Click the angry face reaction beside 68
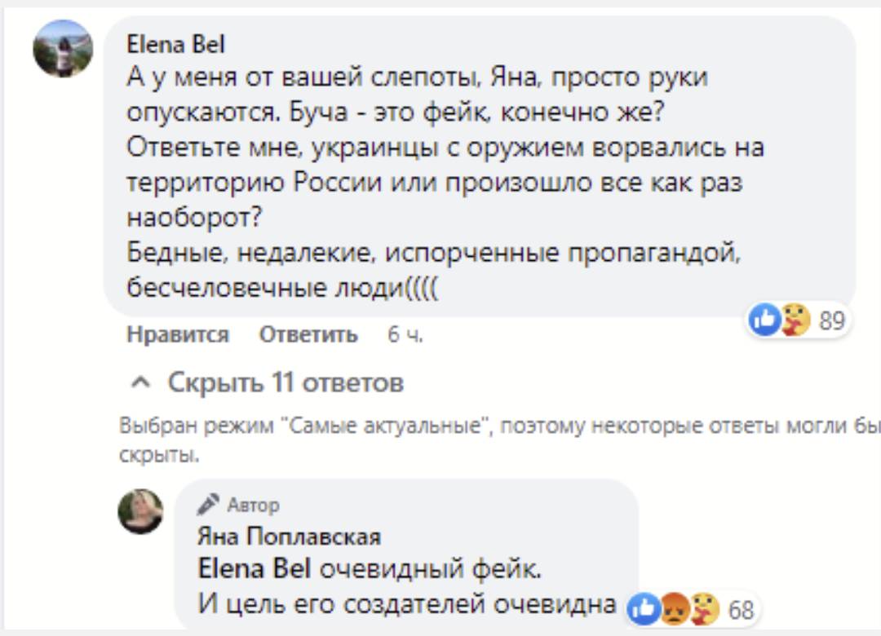 pos(674,609)
